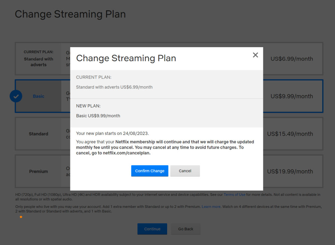The image size is (335, 245).
Task: Cancel the plan change in dialog
Action: coord(185,171)
